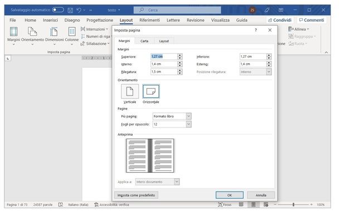This screenshot has height=214, width=340.
Task: Switch to the Layout tab in dialog
Action: (164, 41)
